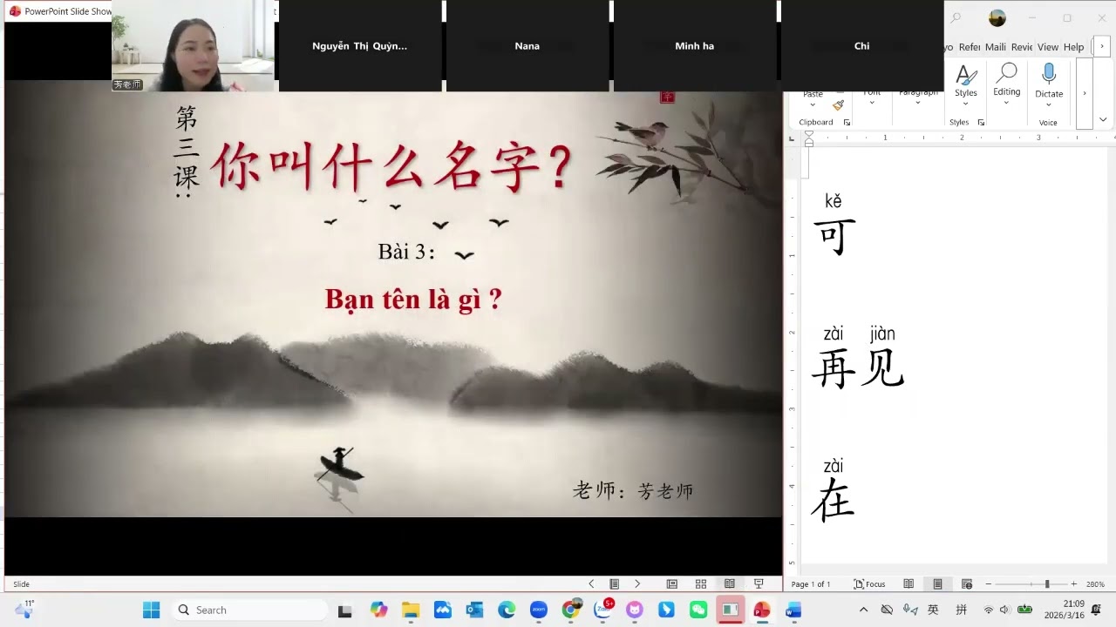Open zoom dialog via 280% label
Image resolution: width=1116 pixels, height=627 pixels.
pyautogui.click(x=1095, y=584)
